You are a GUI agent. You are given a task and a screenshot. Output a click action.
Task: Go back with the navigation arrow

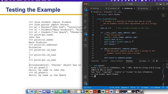click(107, 4)
